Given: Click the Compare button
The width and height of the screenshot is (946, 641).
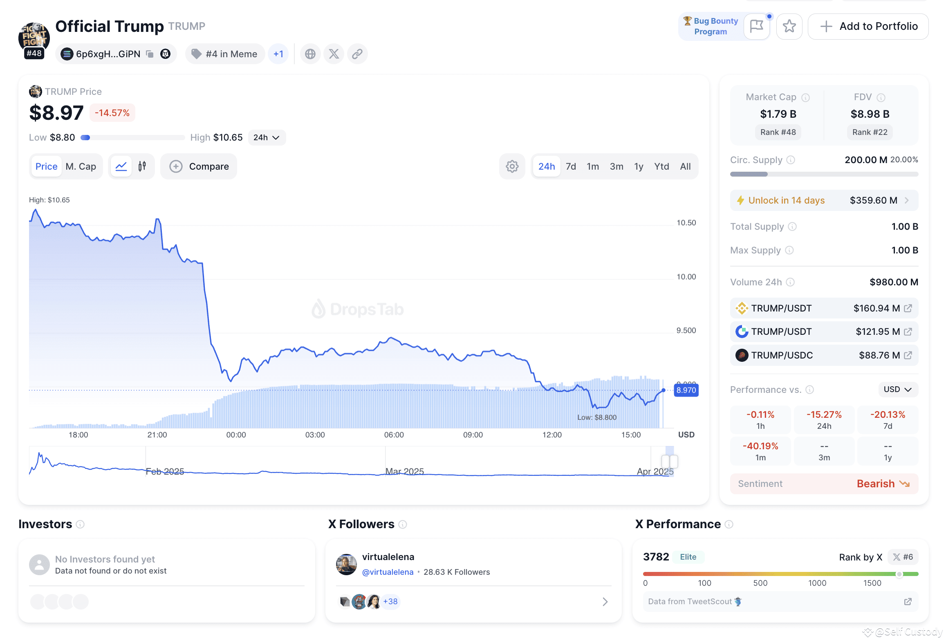Looking at the screenshot, I should (x=199, y=166).
